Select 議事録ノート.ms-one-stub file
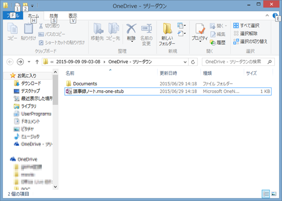This screenshot has height=201, width=282. (168, 91)
